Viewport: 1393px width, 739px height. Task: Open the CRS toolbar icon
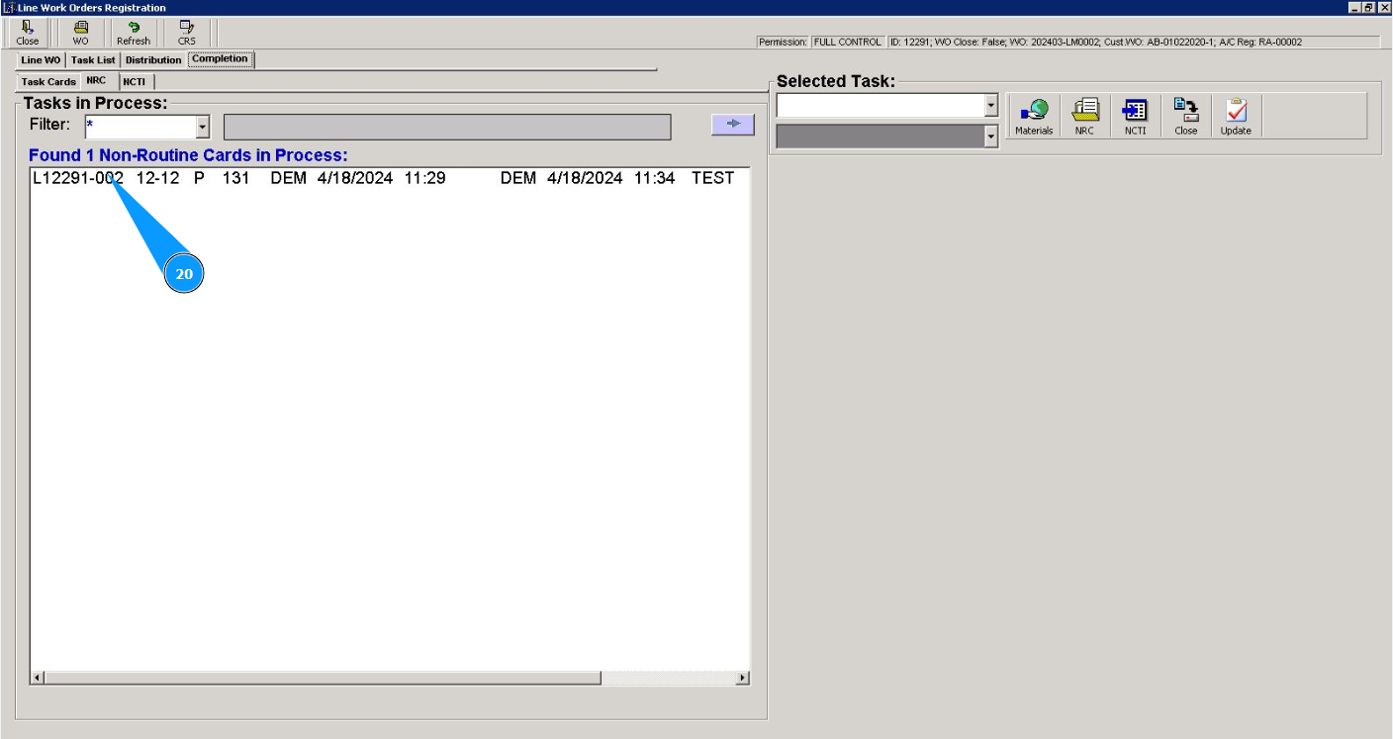coord(187,34)
